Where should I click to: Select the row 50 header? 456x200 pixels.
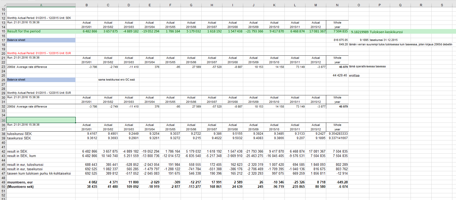click(3, 187)
